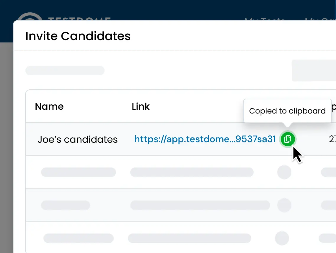Click the Link column header
This screenshot has height=253, width=336.
tap(141, 106)
